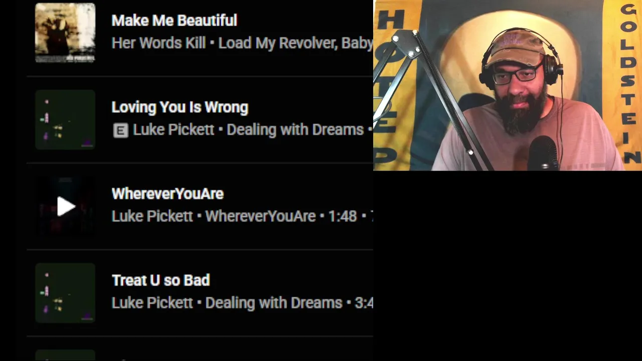Select Loving You Is Wrong album art
642x361 pixels.
click(x=65, y=120)
